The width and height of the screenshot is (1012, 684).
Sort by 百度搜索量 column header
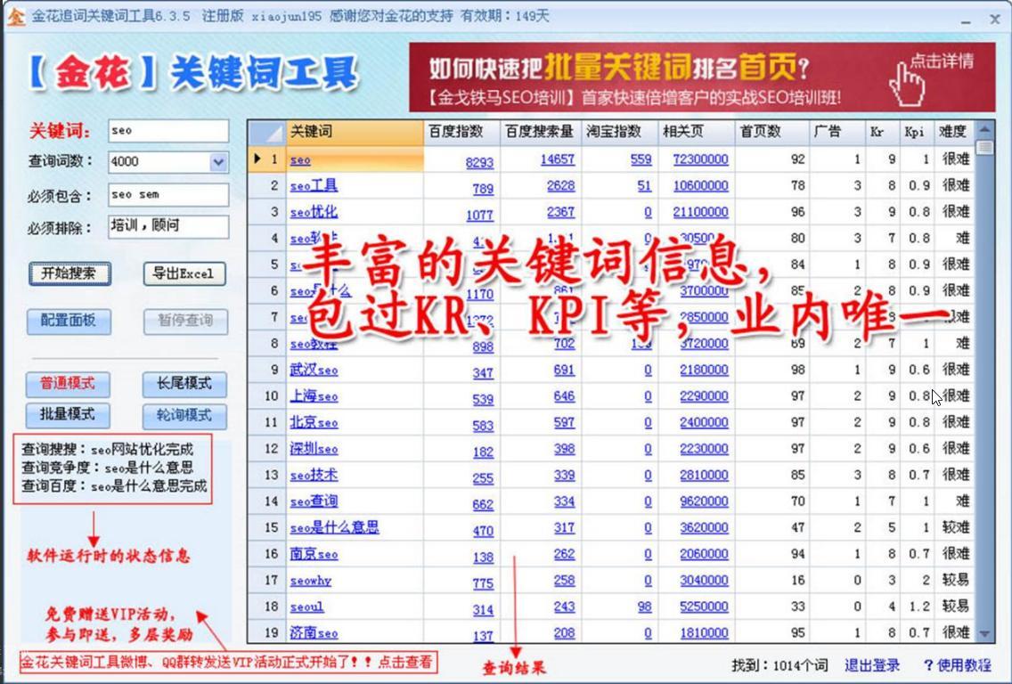pos(540,133)
